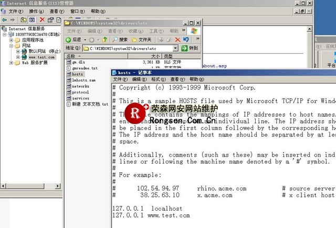
Task: Expand the 应用程序池 tree node
Action: (11, 40)
